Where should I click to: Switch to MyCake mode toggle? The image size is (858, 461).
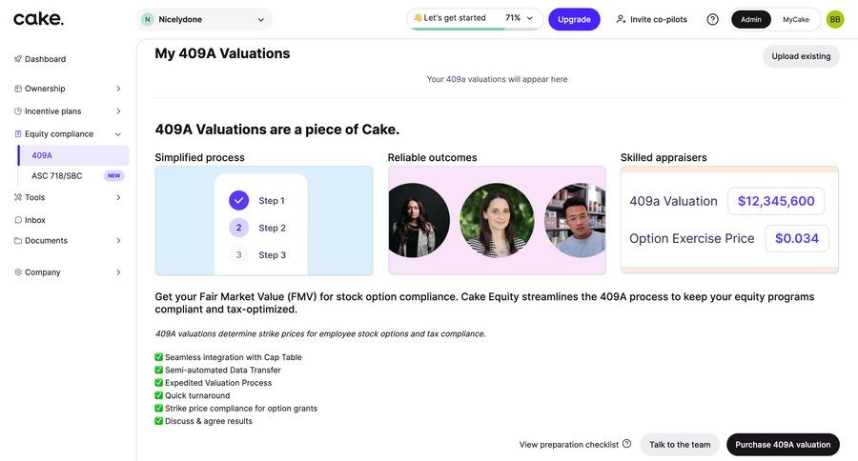click(796, 19)
